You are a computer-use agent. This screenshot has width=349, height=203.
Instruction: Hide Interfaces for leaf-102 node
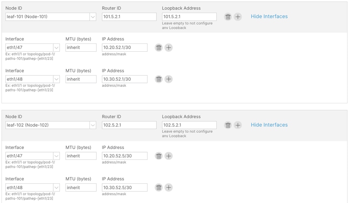coord(269,125)
